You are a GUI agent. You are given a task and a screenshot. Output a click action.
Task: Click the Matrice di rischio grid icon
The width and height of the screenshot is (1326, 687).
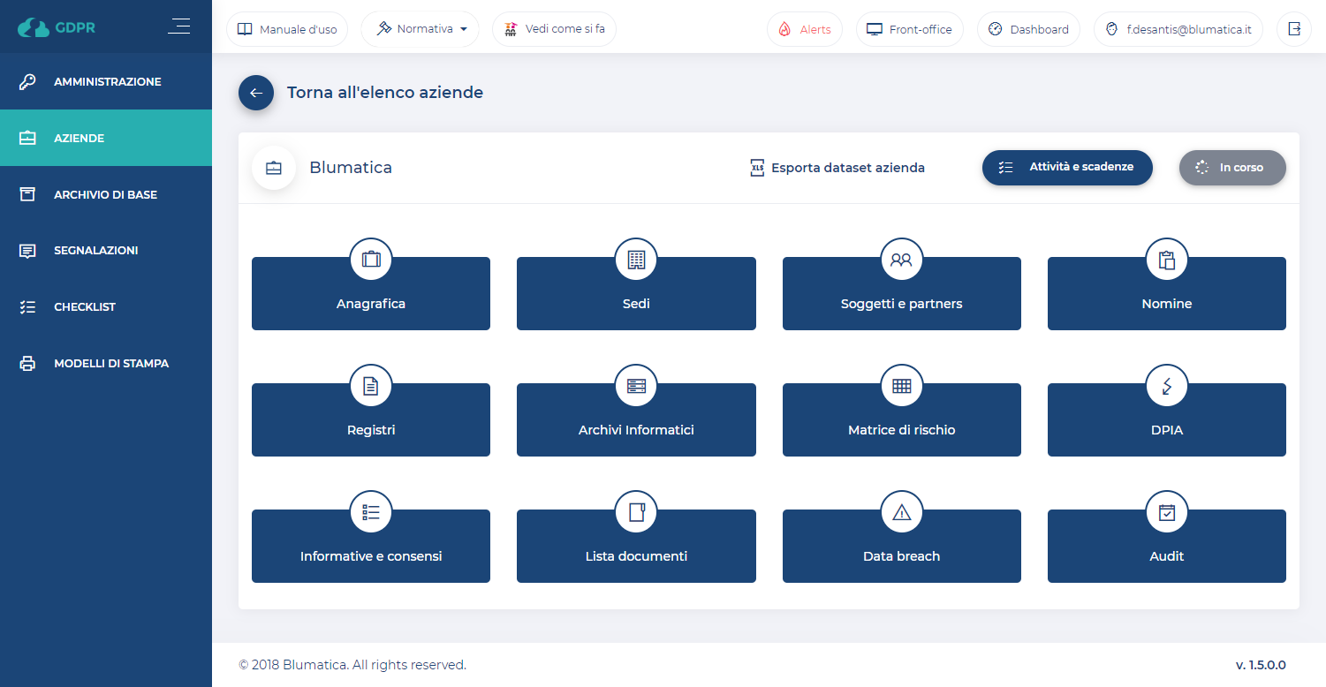[x=901, y=386]
